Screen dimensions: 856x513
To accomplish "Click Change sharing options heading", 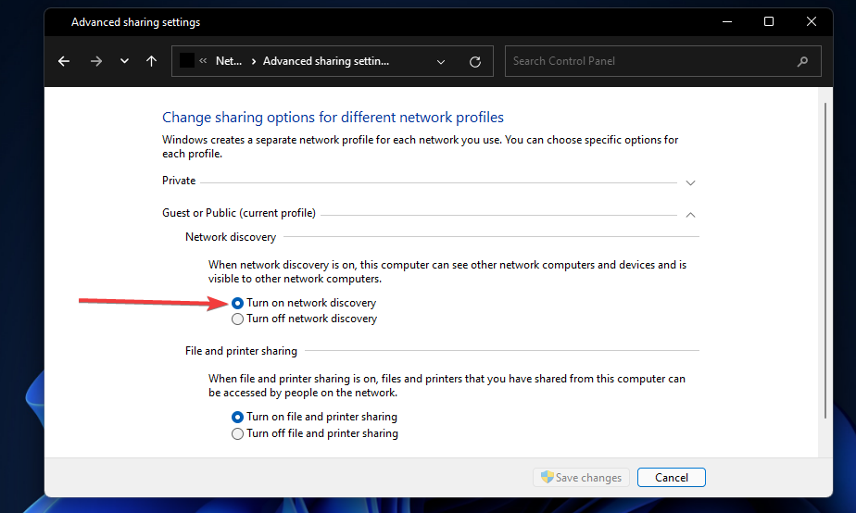I will (333, 118).
